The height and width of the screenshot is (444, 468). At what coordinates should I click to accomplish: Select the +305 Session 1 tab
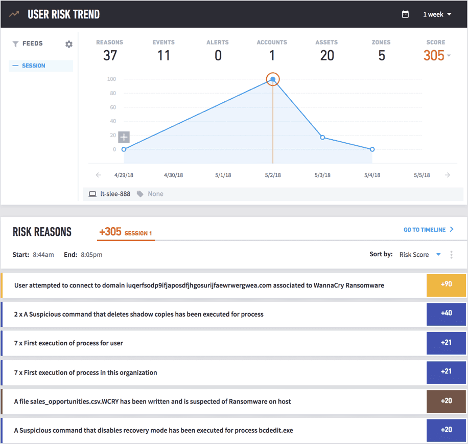[x=126, y=232]
